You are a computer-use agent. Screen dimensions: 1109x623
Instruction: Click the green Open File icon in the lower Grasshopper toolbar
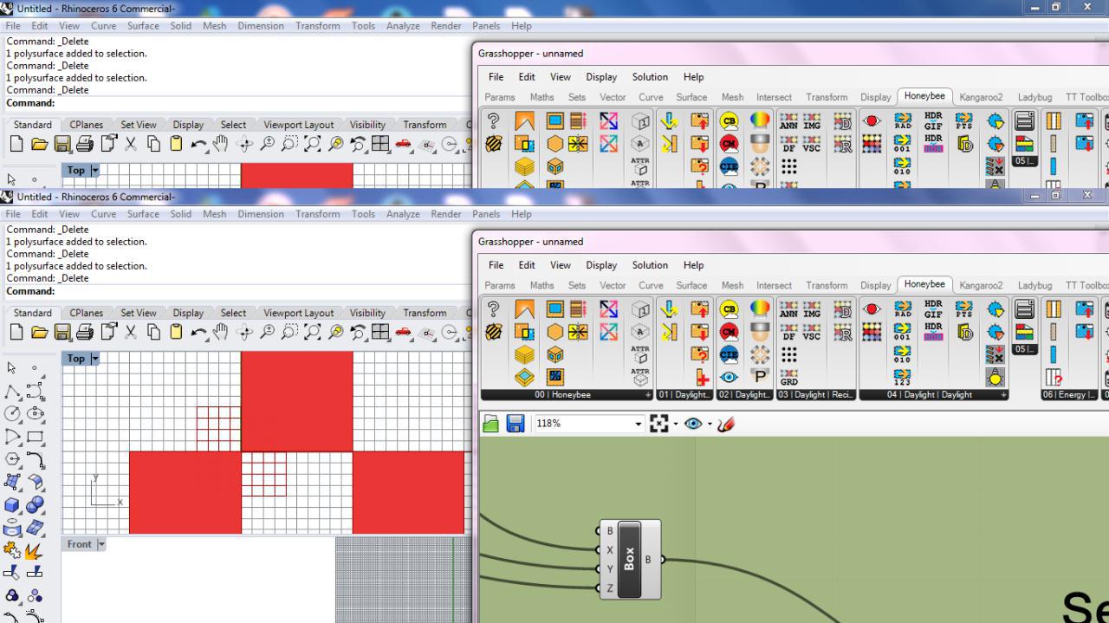click(x=491, y=424)
